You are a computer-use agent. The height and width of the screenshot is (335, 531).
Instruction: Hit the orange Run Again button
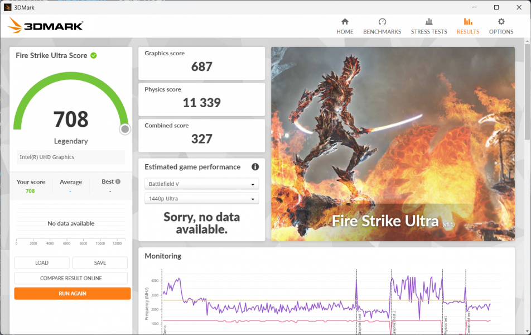coord(73,293)
